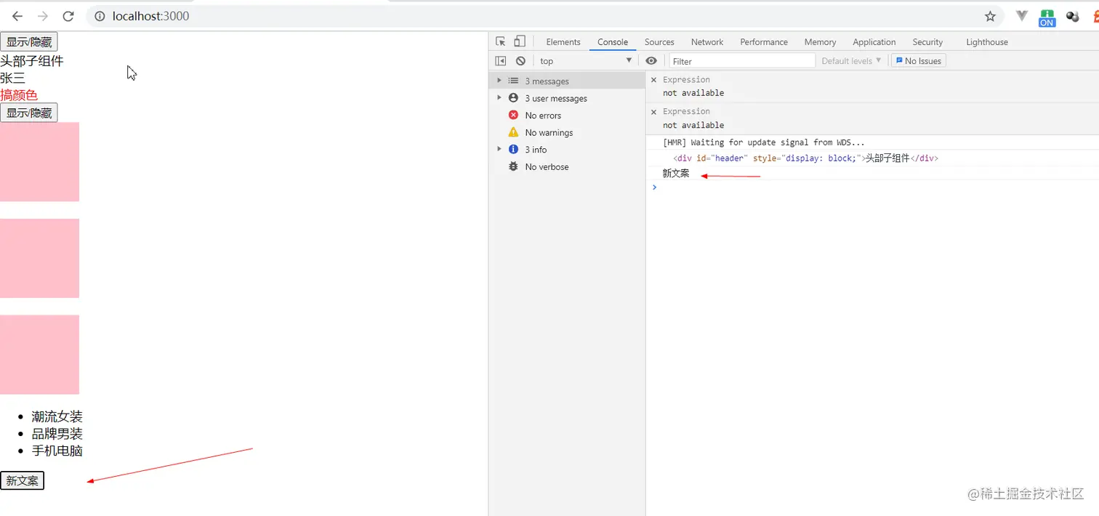Switch to the Elements tab
Image resolution: width=1099 pixels, height=516 pixels.
[563, 42]
